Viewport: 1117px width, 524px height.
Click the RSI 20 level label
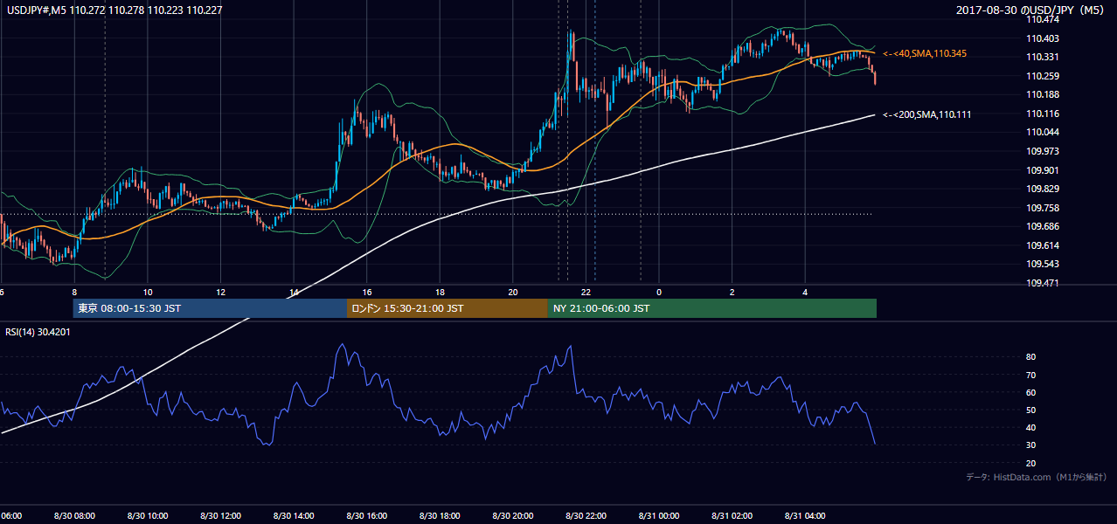pyautogui.click(x=1030, y=463)
